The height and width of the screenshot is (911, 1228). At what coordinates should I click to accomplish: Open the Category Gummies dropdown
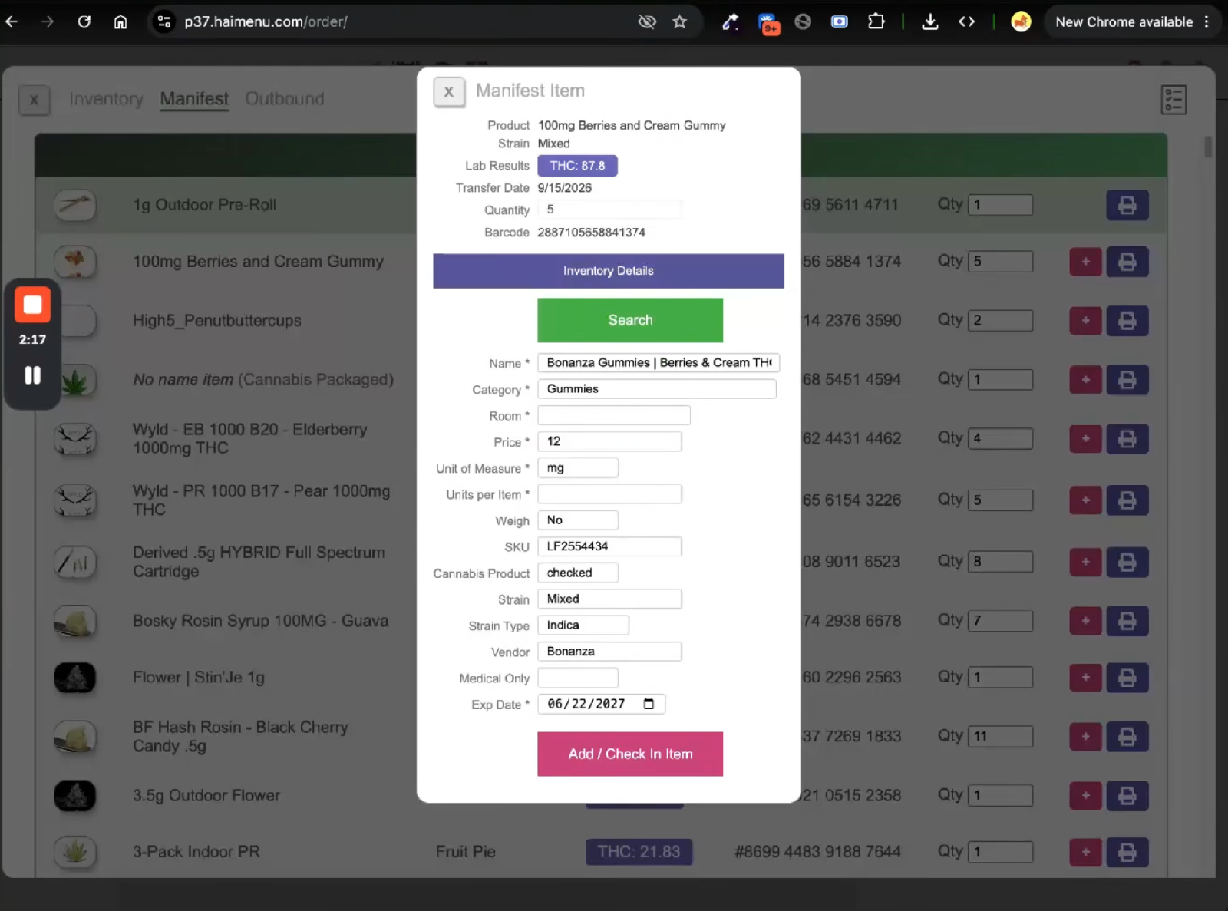657,389
